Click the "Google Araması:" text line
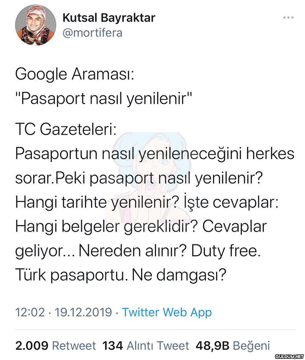The height and width of the screenshot is (360, 305). coord(75,74)
